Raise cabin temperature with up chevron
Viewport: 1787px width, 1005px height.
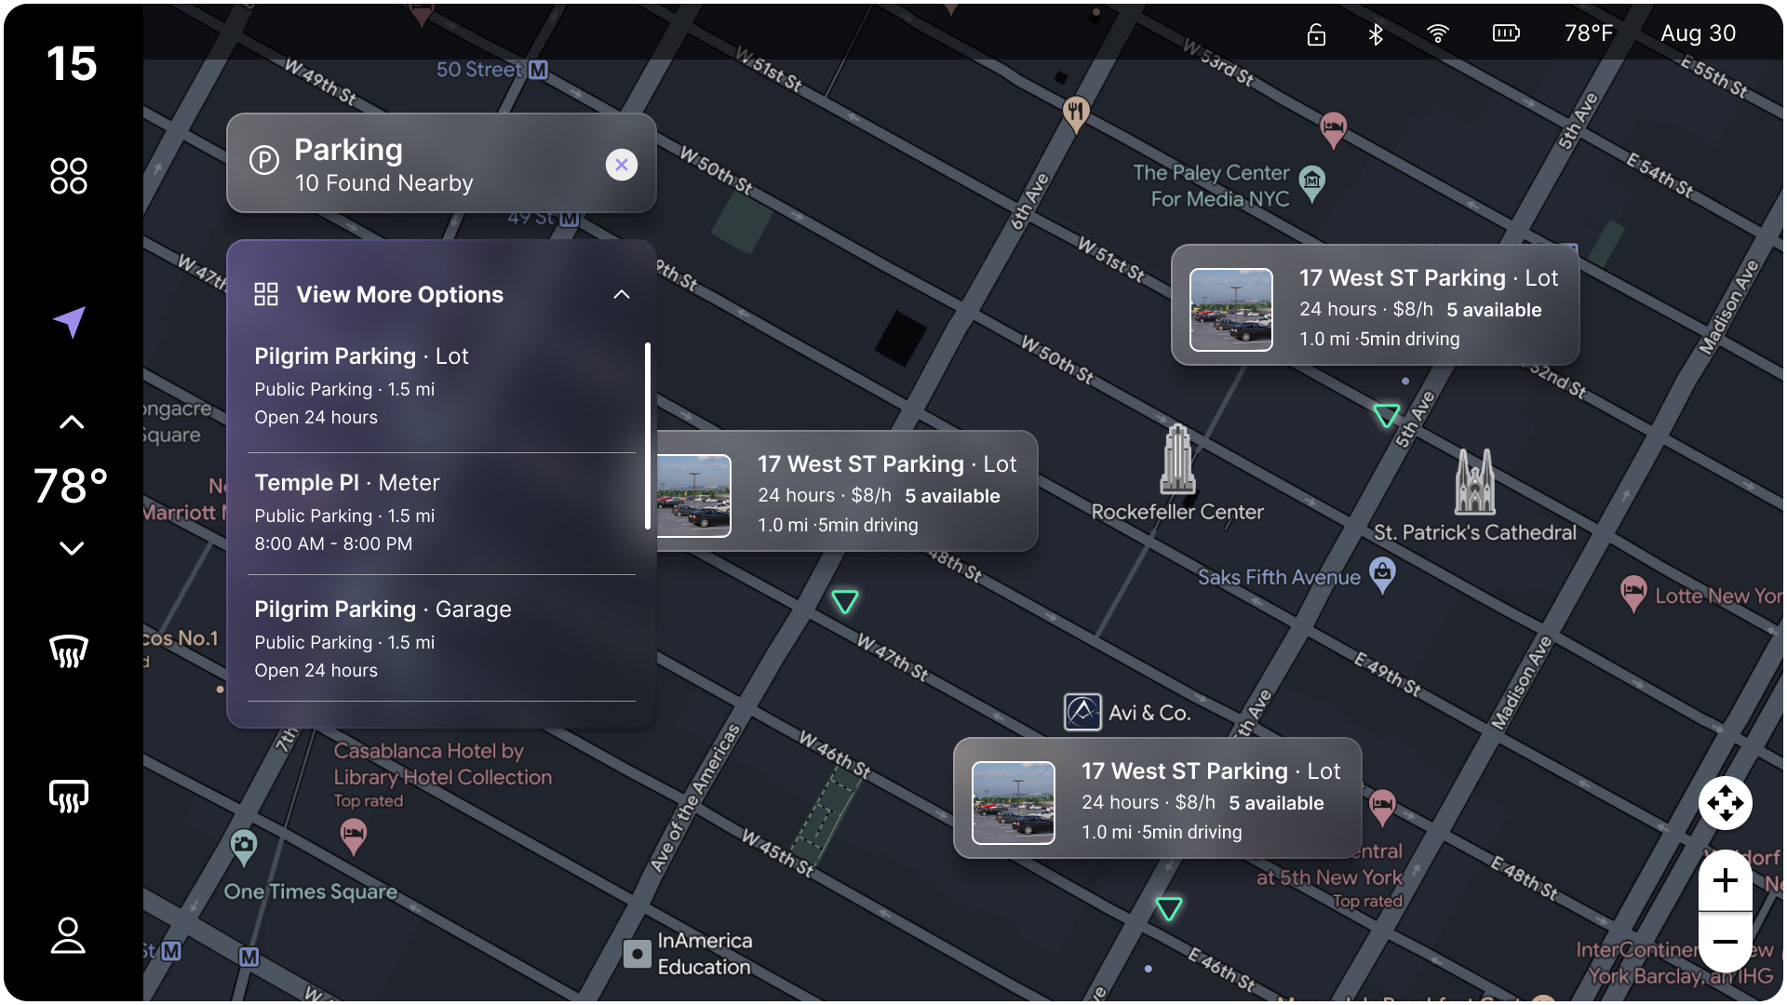pos(72,422)
